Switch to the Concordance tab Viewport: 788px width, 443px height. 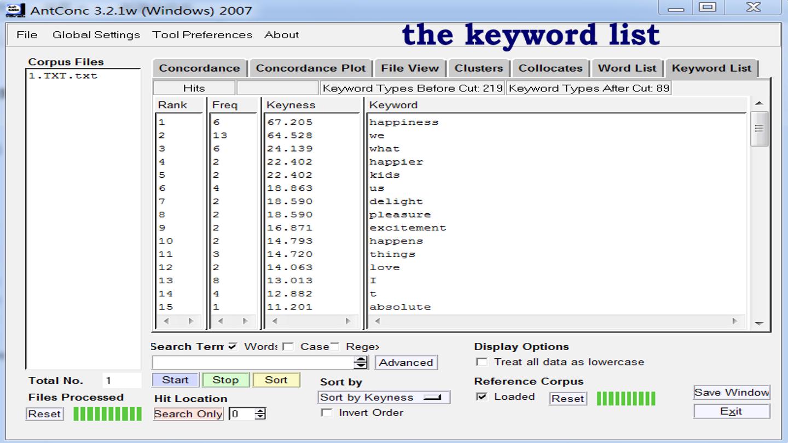pos(200,68)
